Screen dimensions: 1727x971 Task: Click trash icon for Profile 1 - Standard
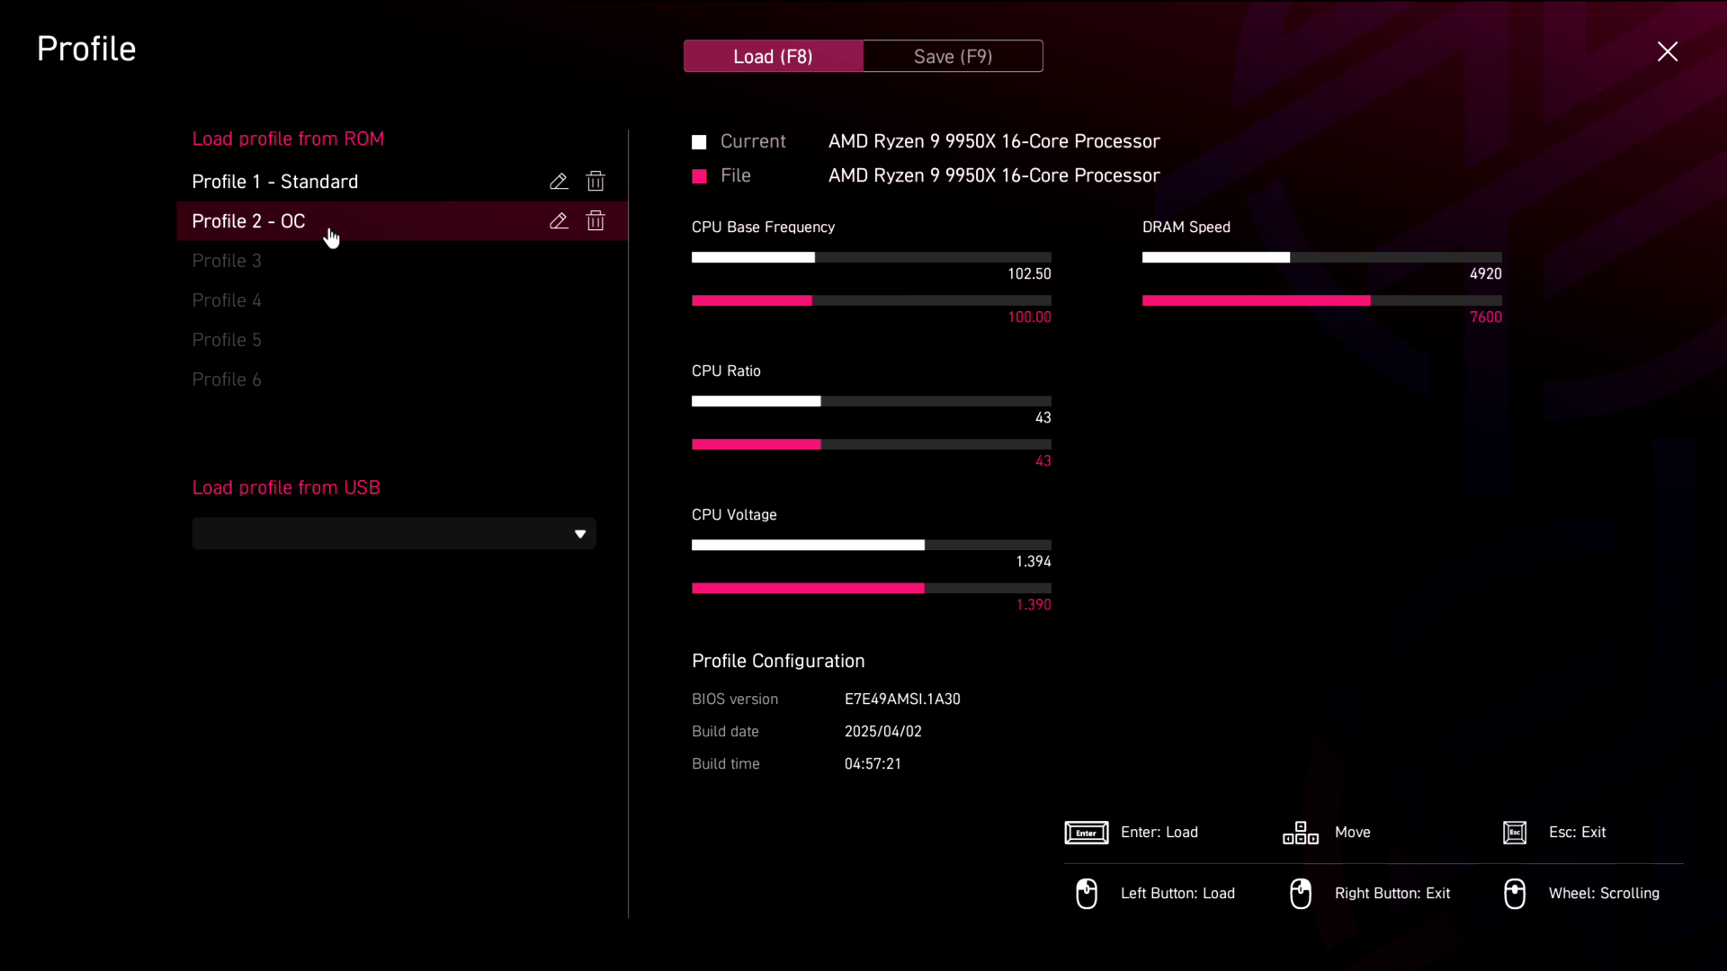tap(595, 182)
